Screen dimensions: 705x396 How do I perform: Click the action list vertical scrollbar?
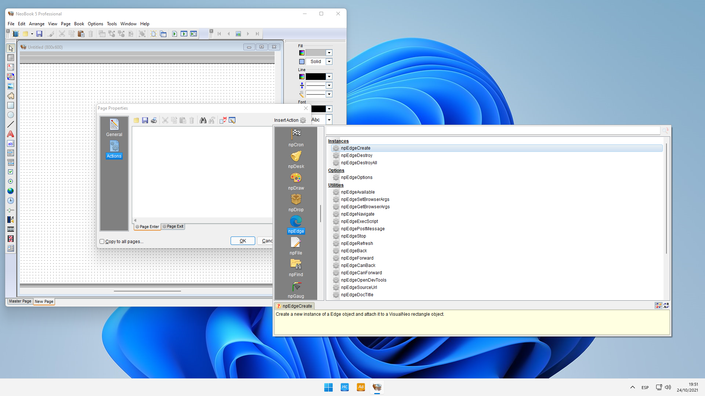tap(666, 198)
